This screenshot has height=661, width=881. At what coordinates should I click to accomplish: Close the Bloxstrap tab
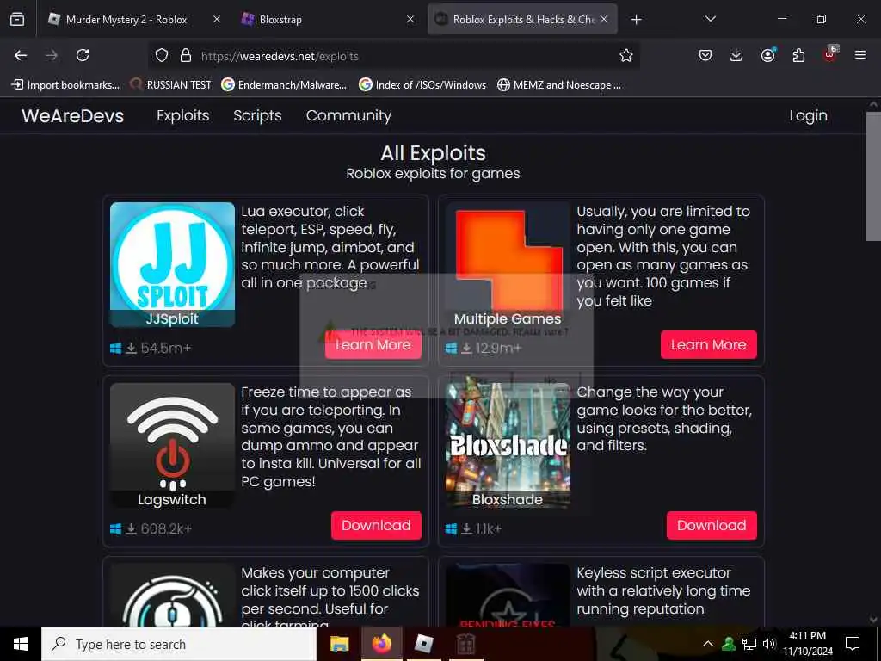tap(410, 19)
